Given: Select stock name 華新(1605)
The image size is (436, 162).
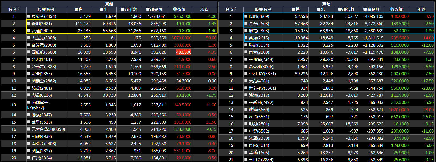Looking at the screenshot, I should (259, 153).
